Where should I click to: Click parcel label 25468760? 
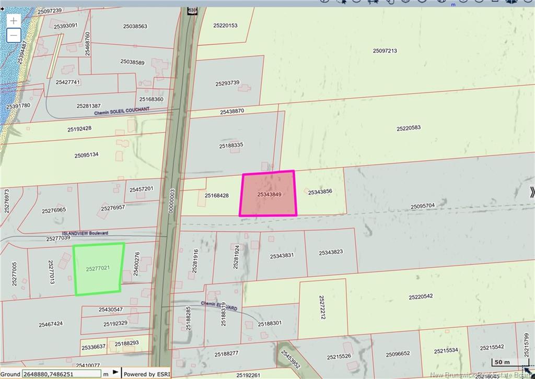pos(87,44)
